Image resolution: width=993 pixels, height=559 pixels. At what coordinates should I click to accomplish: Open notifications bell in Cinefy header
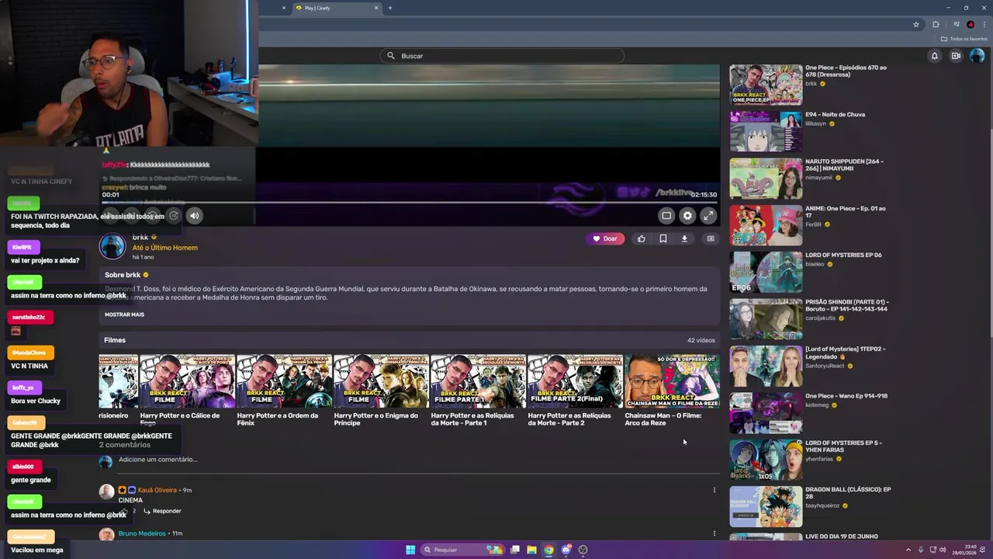(x=935, y=56)
